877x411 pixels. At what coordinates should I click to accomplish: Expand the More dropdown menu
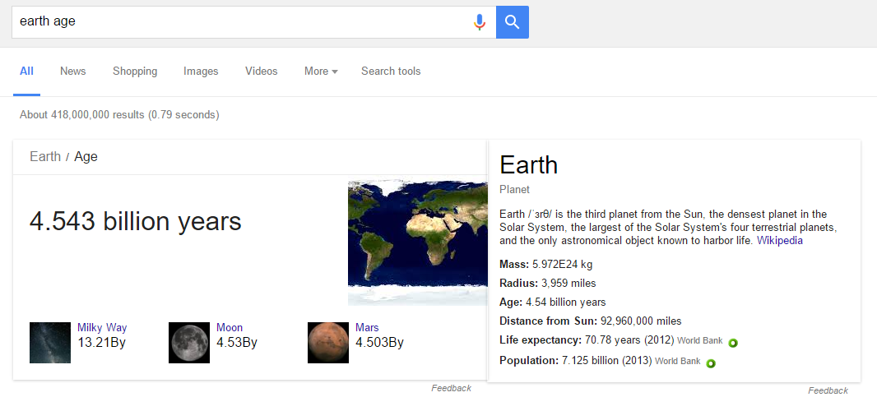tap(320, 72)
